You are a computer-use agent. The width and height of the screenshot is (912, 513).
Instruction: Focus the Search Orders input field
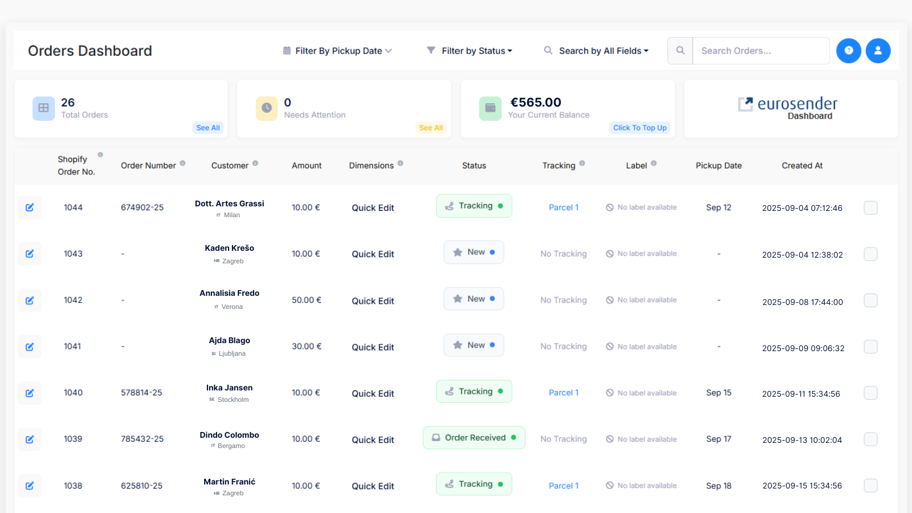(760, 51)
